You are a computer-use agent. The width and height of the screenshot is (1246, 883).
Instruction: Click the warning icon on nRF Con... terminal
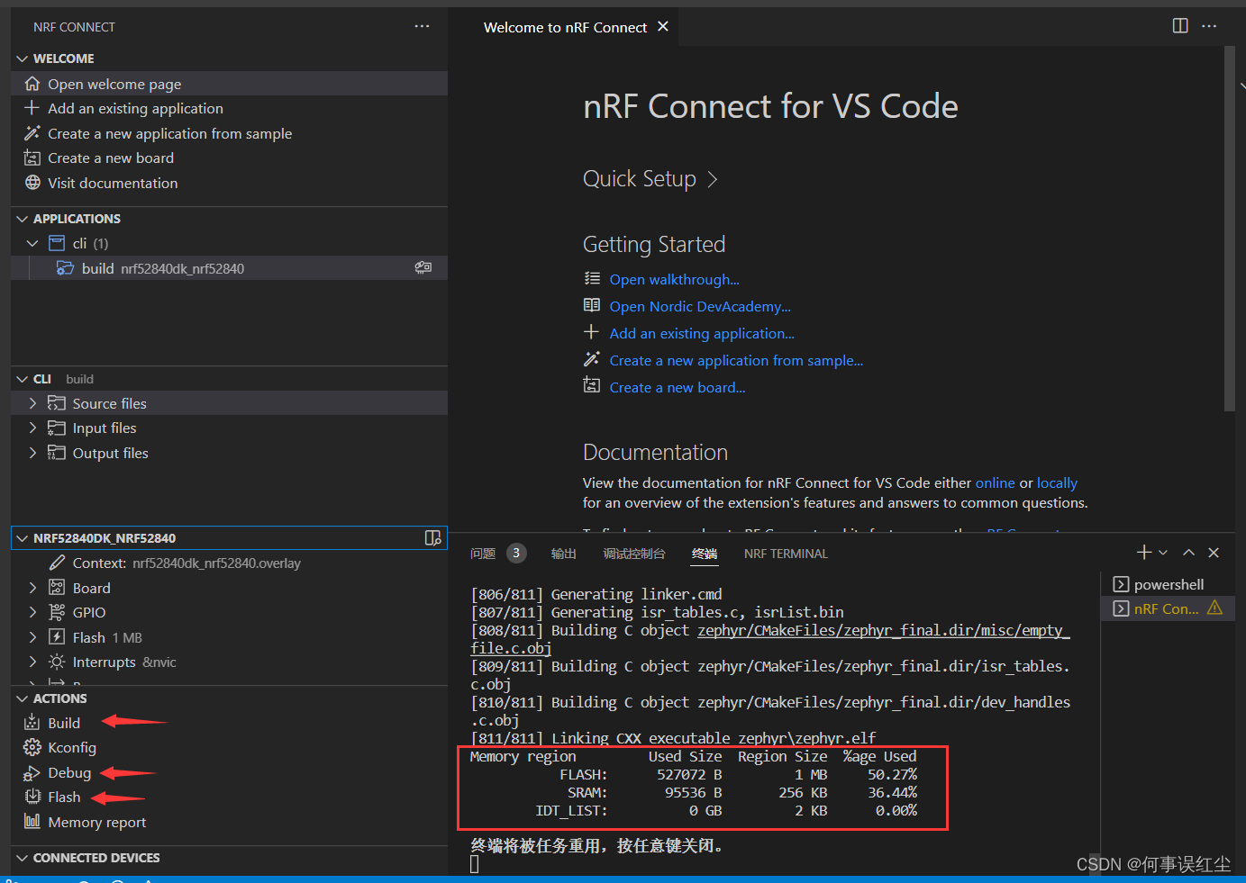[1214, 608]
